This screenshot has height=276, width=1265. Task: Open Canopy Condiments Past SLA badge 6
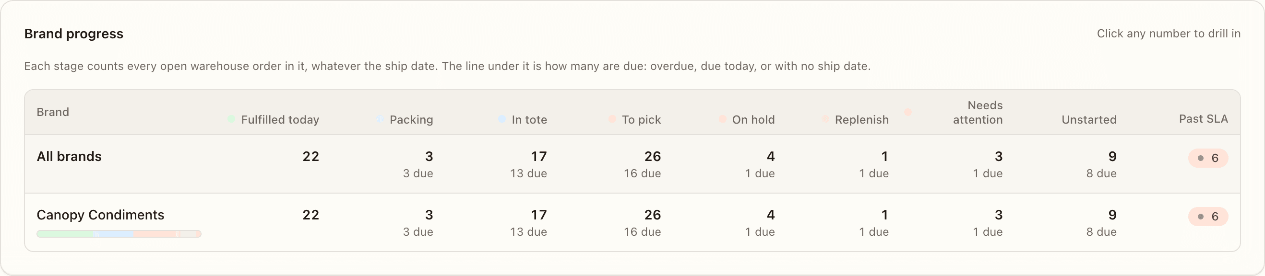tap(1208, 216)
